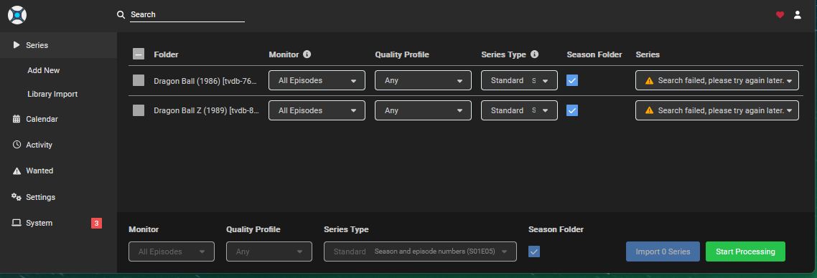Open the footer Series Type dropdown
This screenshot has width=817, height=278.
tap(421, 251)
